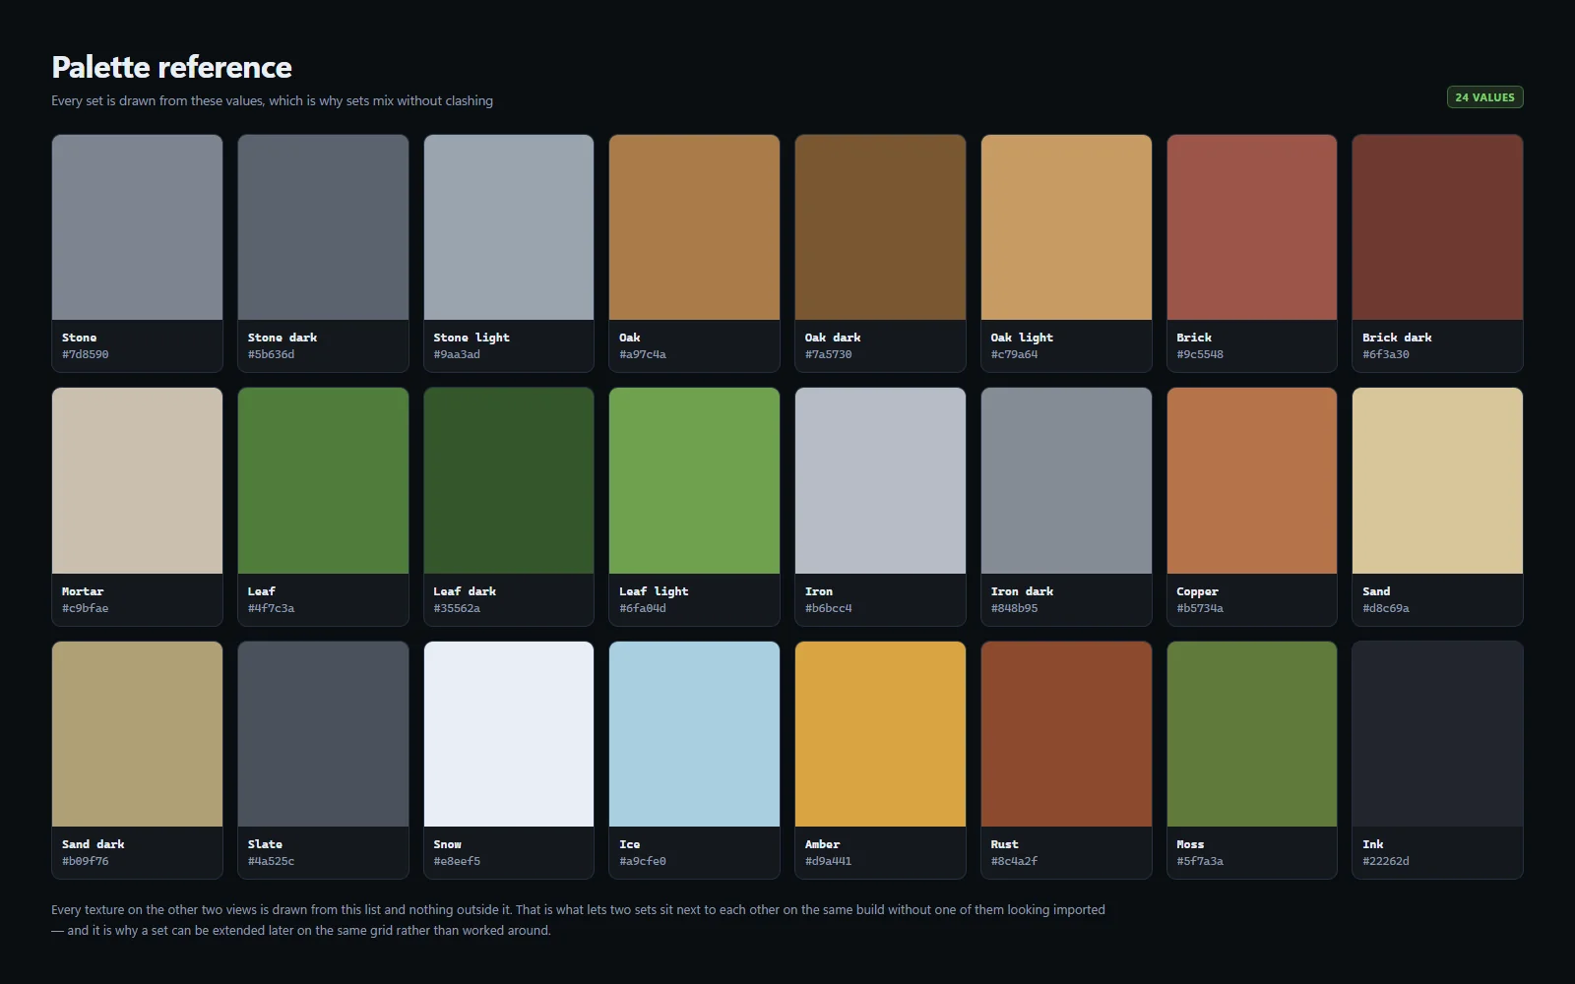This screenshot has height=984, width=1575.
Task: Click hex value #9c5548
Action: (1200, 354)
